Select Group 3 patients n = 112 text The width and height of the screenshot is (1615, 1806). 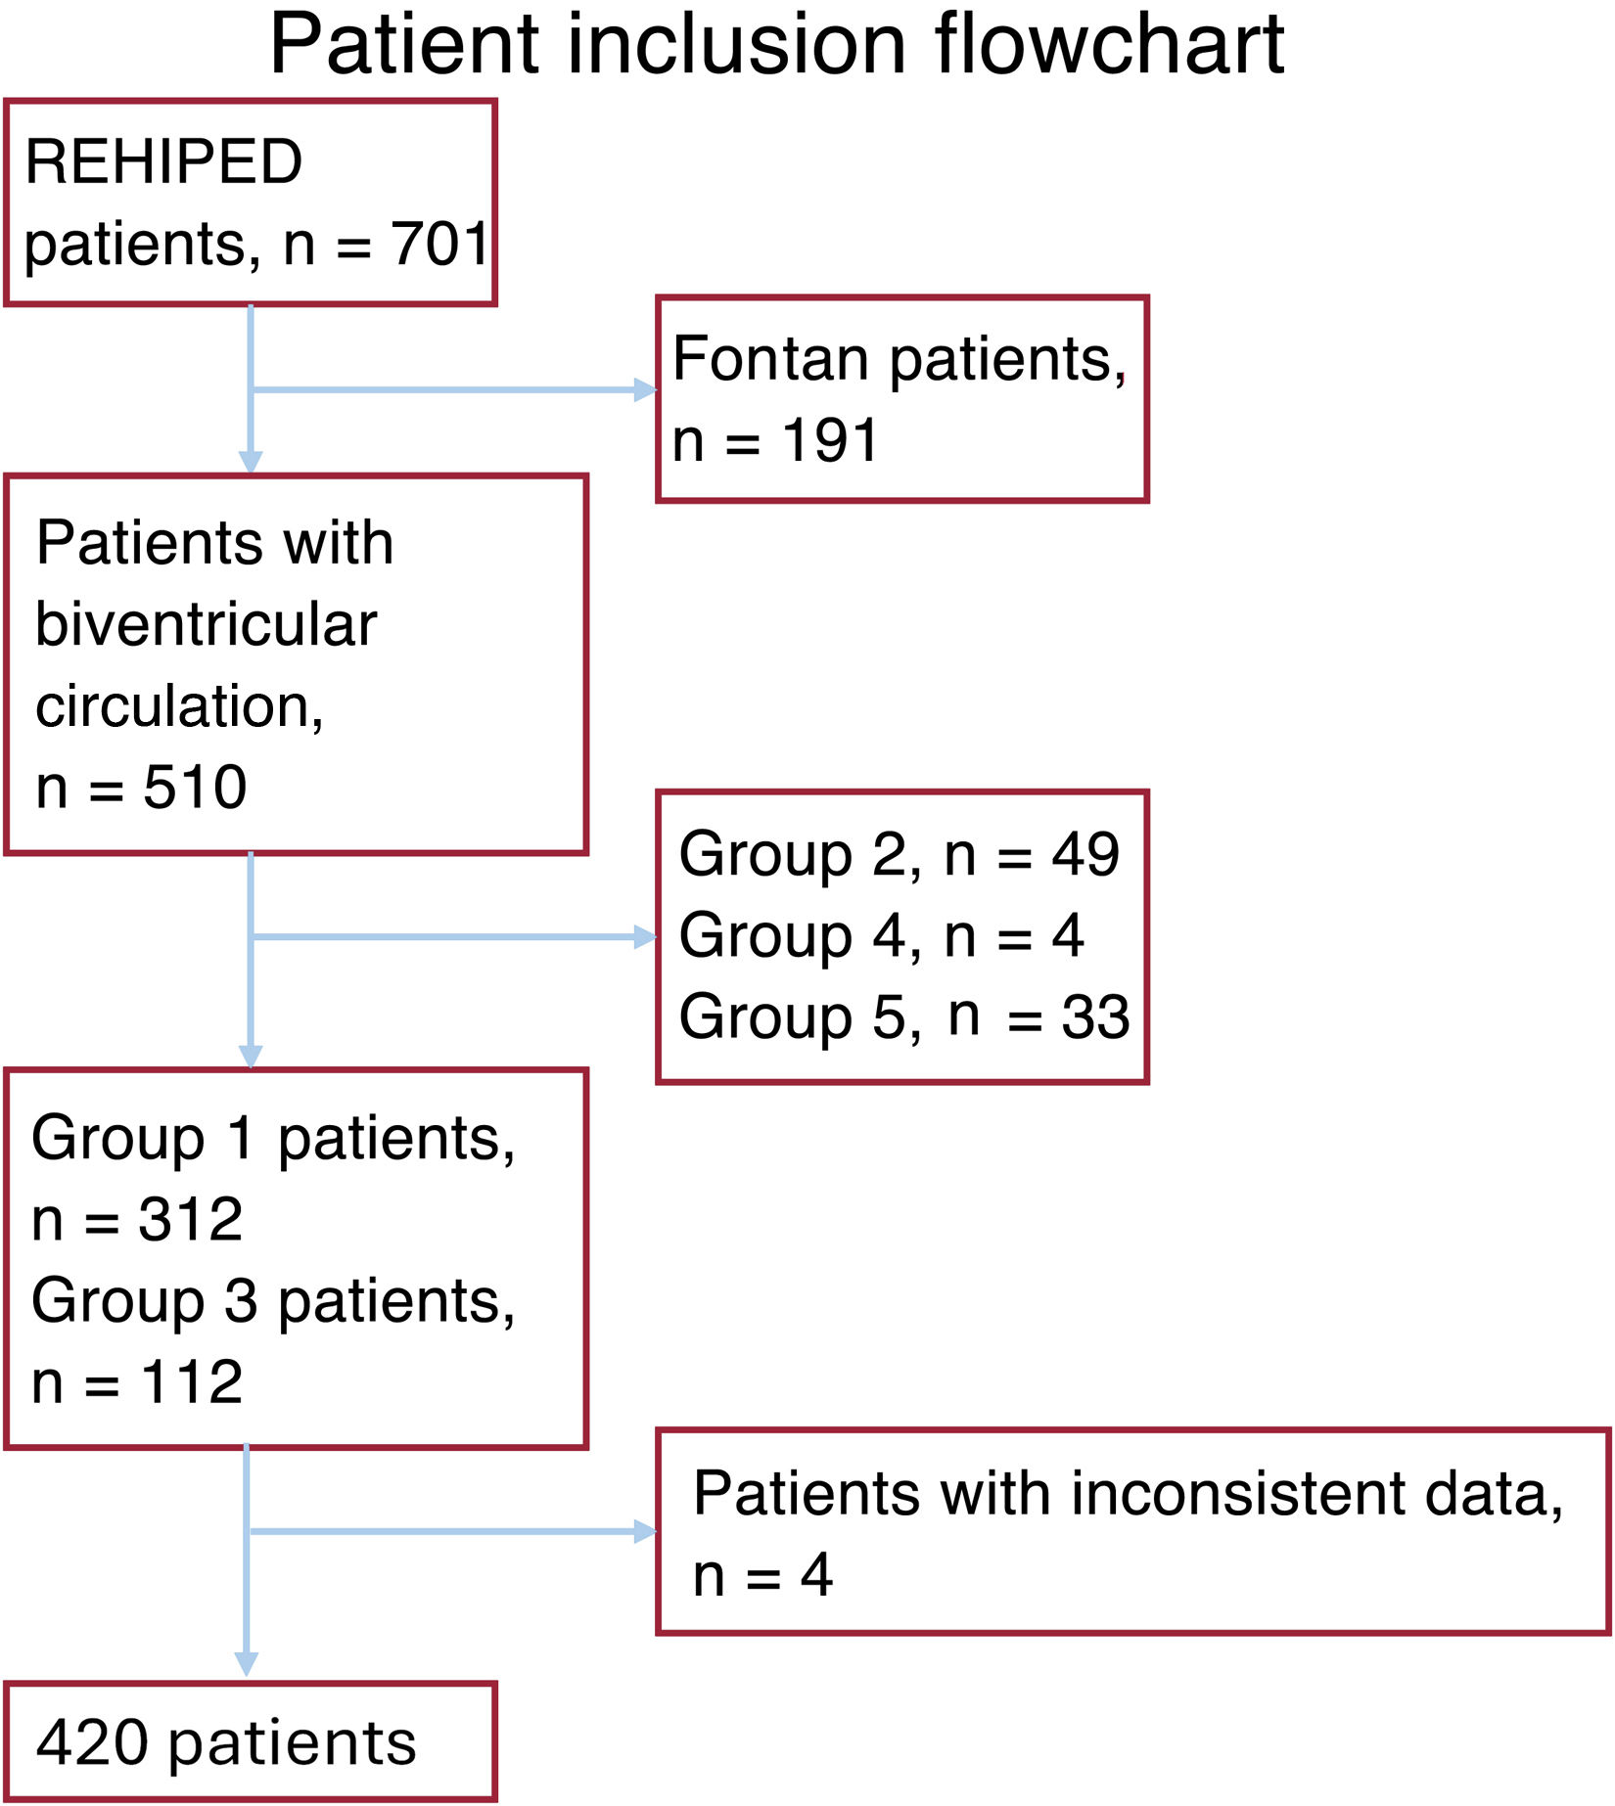pos(273,1340)
